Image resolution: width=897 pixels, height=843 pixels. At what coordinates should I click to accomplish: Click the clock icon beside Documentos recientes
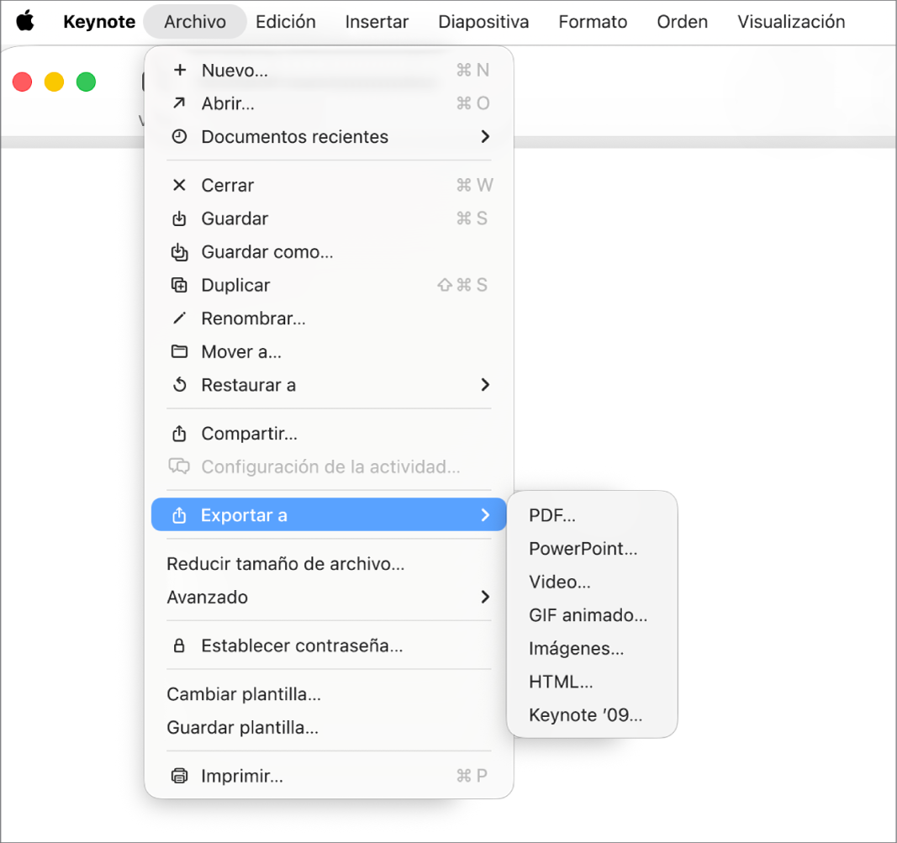(x=180, y=136)
